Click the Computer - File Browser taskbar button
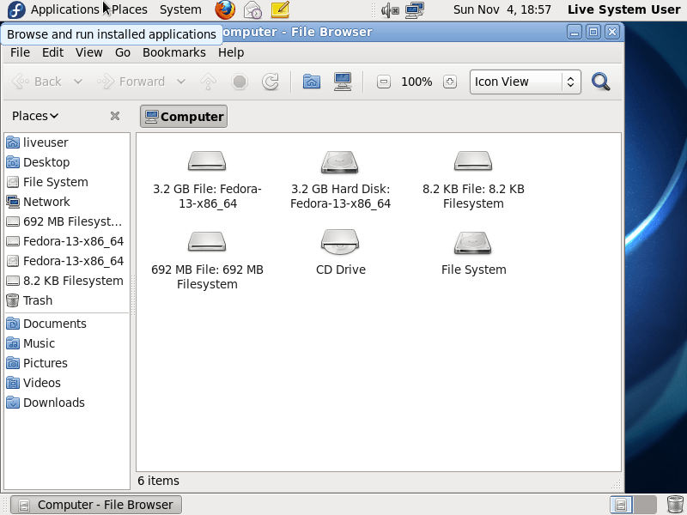The height and width of the screenshot is (515, 687). pos(96,505)
